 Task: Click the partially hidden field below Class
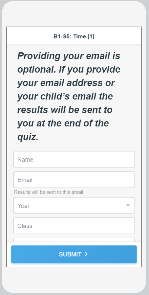[74, 240]
